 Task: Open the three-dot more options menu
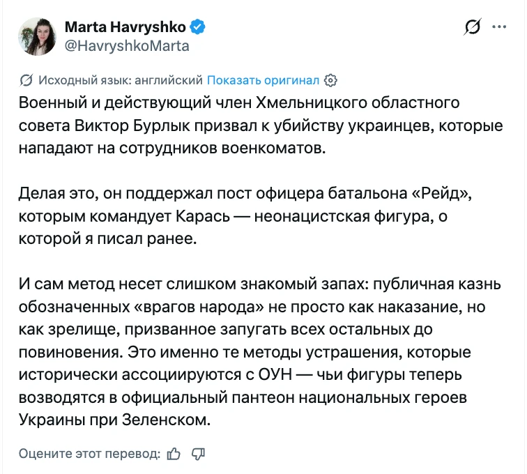499,27
